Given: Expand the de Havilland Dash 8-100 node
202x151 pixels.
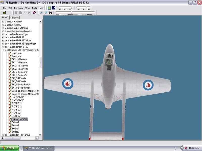Looking at the screenshot, I should click(3, 47).
